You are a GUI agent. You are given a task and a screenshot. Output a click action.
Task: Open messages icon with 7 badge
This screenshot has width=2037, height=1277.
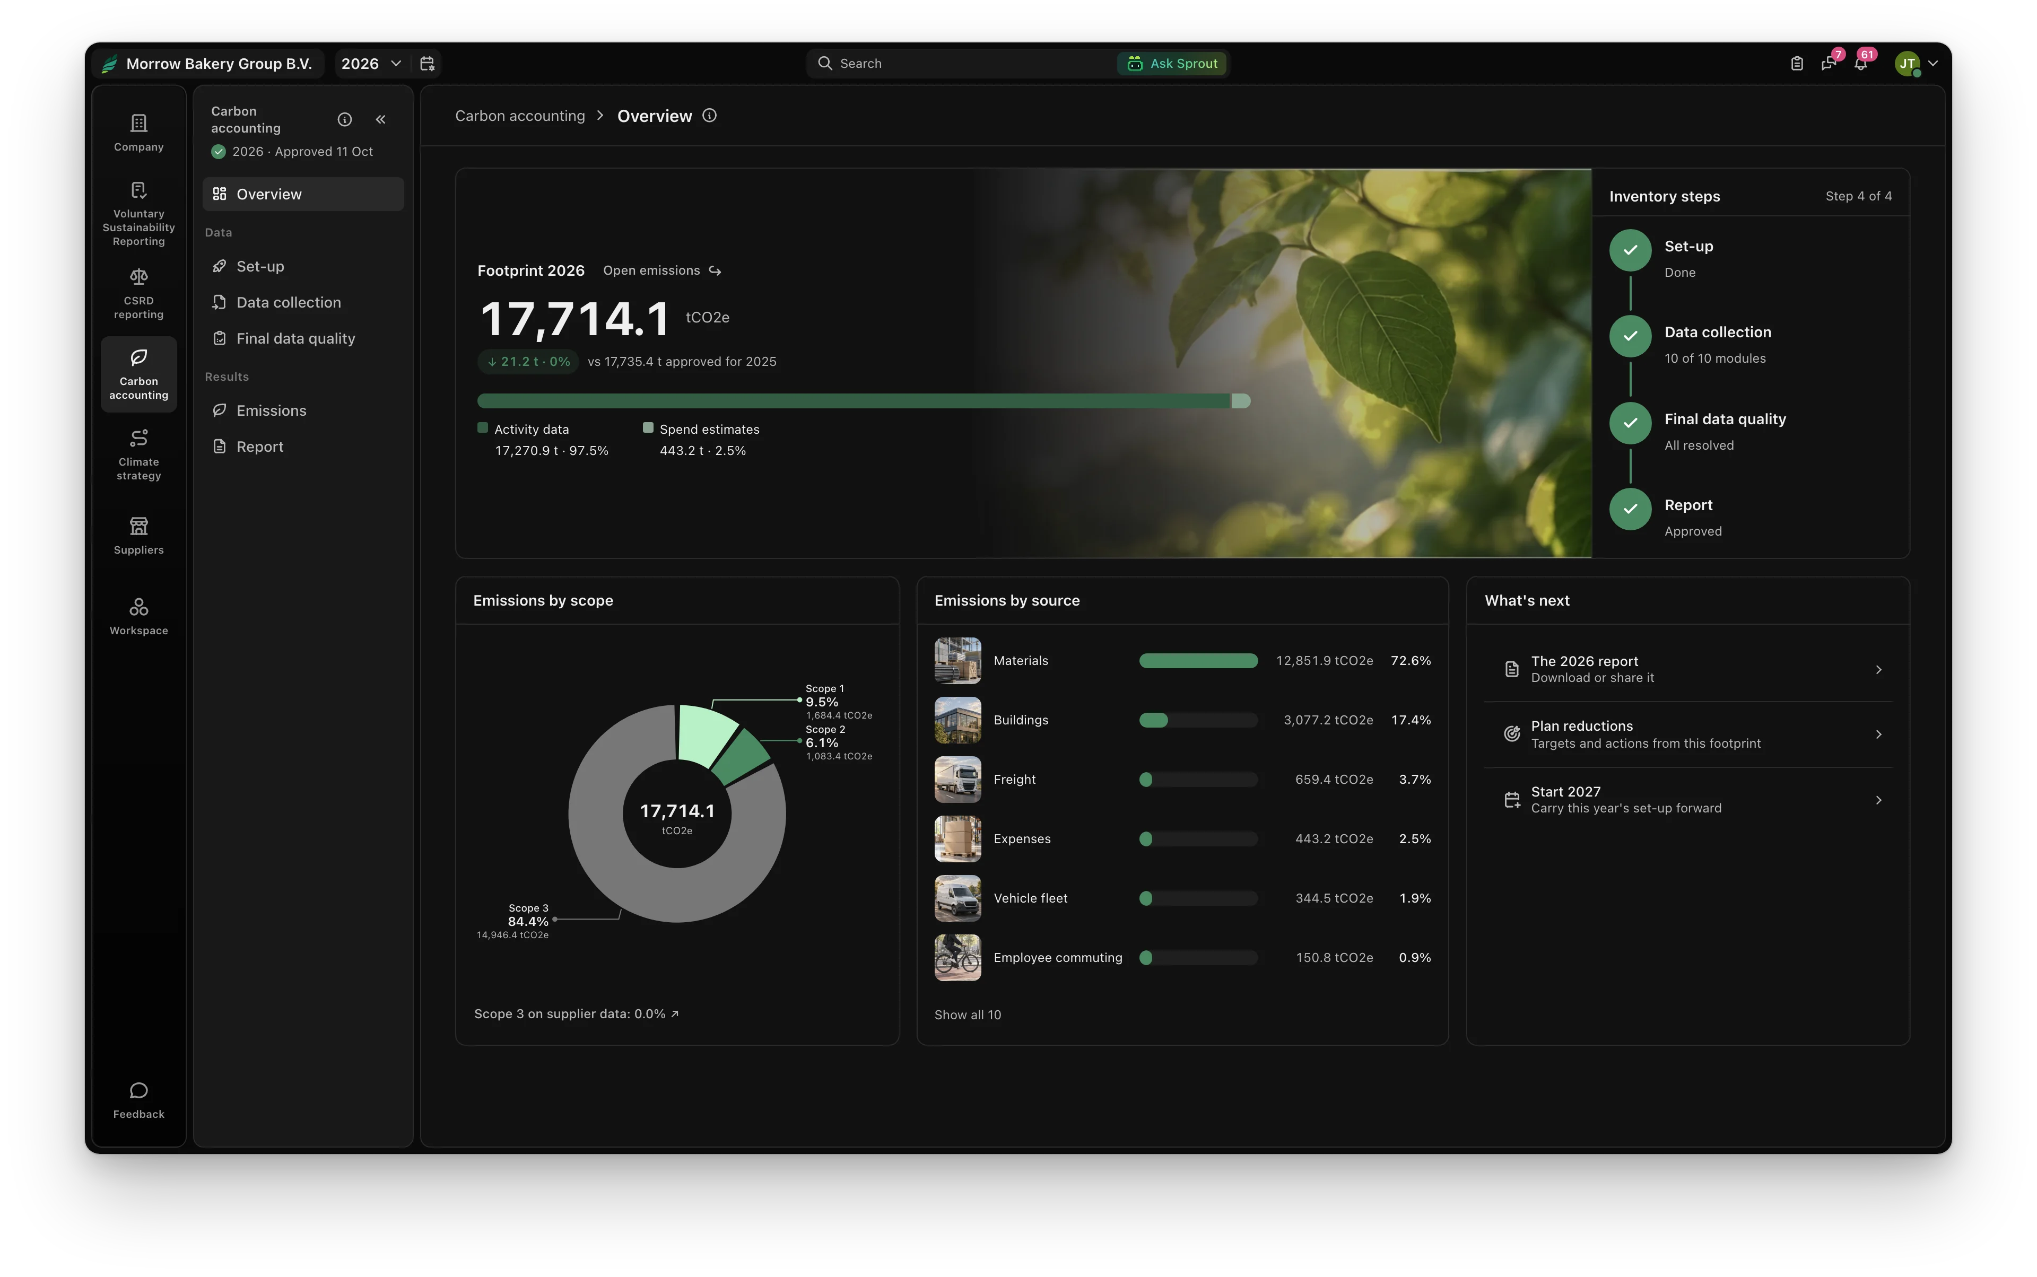1829,63
